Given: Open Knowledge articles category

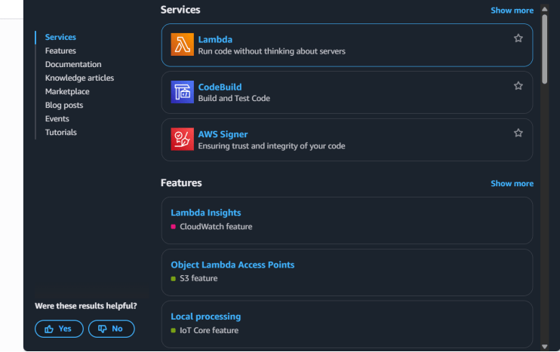Looking at the screenshot, I should tap(79, 78).
